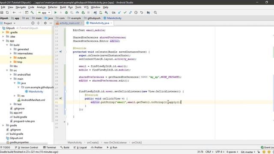Open the Terminal tool window
274x154 pixels.
pos(50,147)
